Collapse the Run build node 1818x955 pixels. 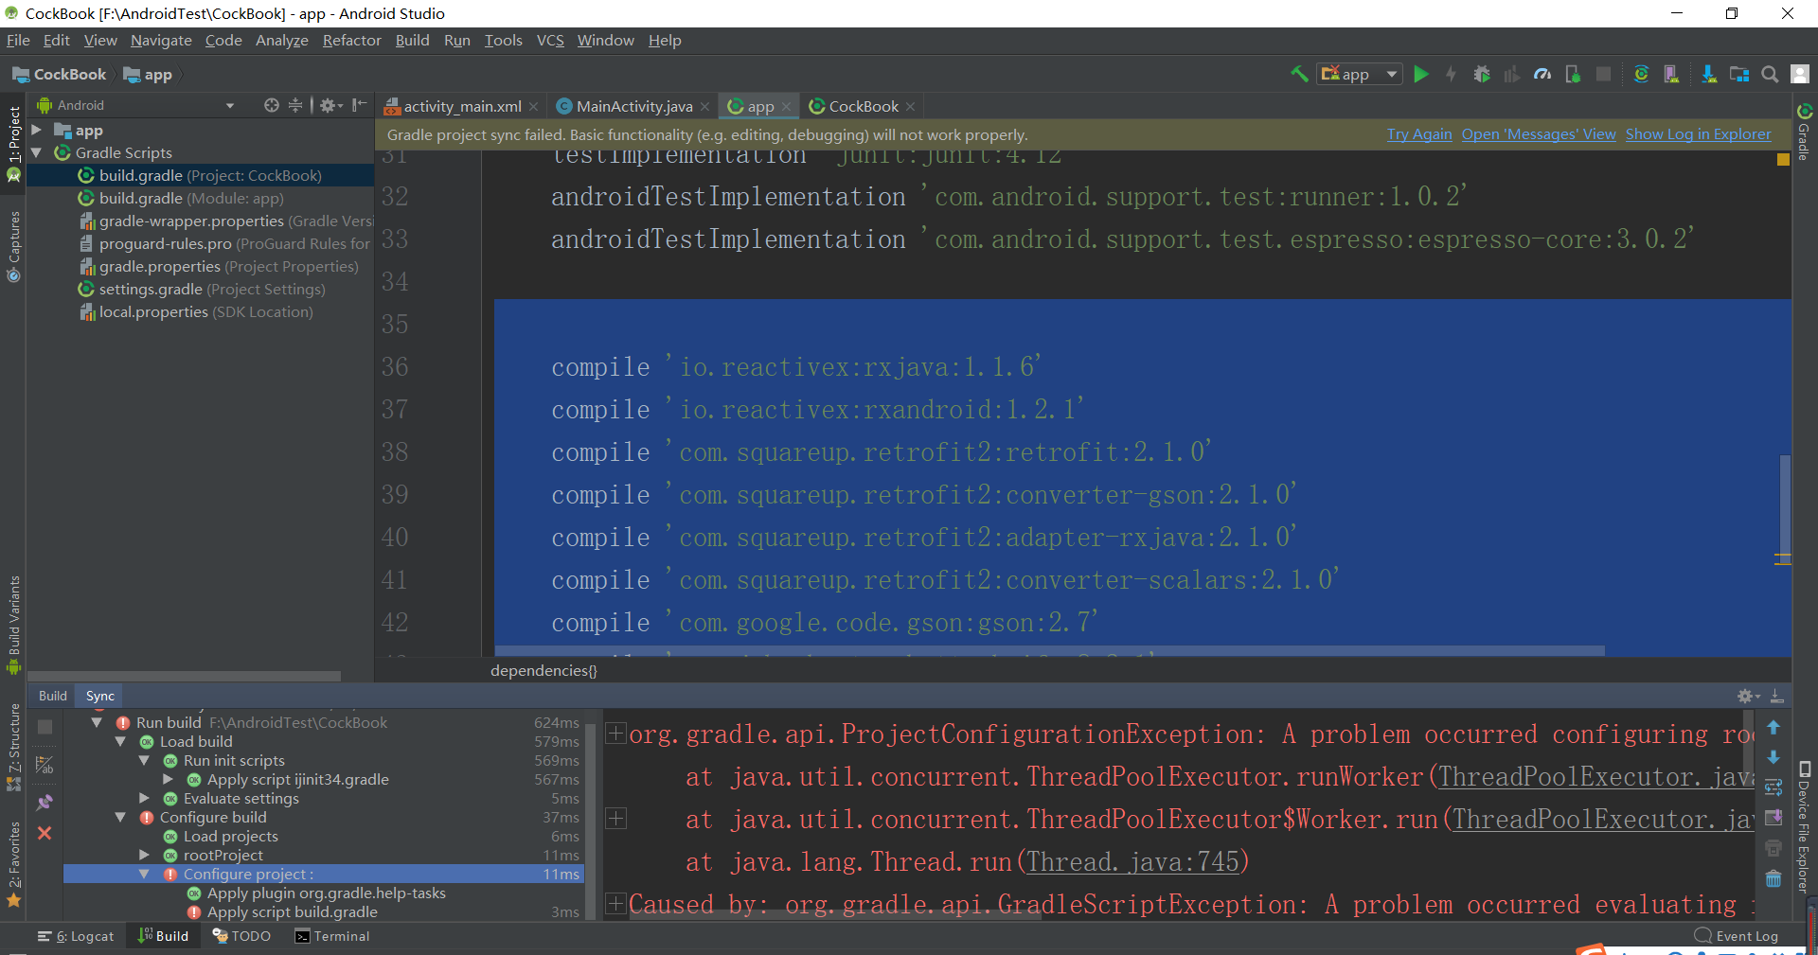(x=97, y=722)
